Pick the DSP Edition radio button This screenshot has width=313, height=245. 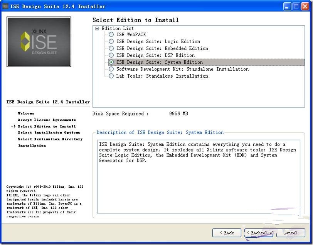click(x=111, y=55)
